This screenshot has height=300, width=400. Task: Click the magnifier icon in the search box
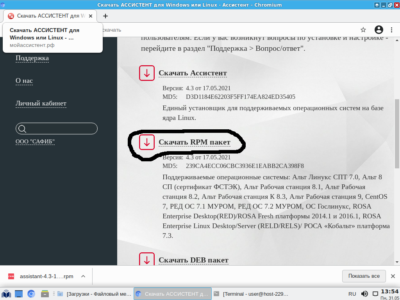click(x=22, y=129)
